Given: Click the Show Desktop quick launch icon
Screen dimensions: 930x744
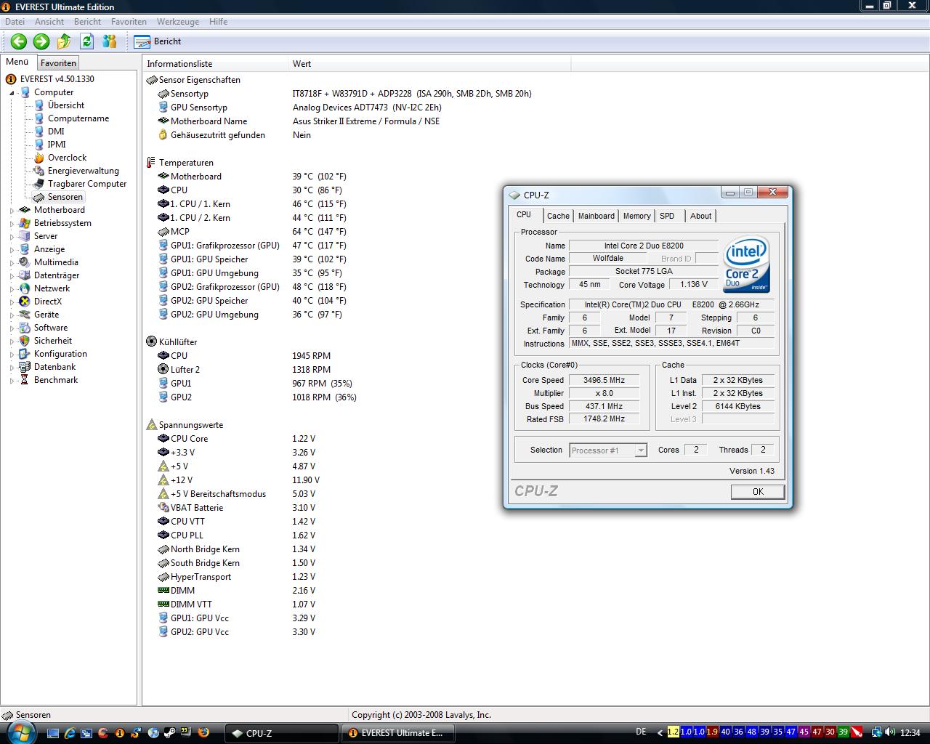Looking at the screenshot, I should [x=53, y=733].
